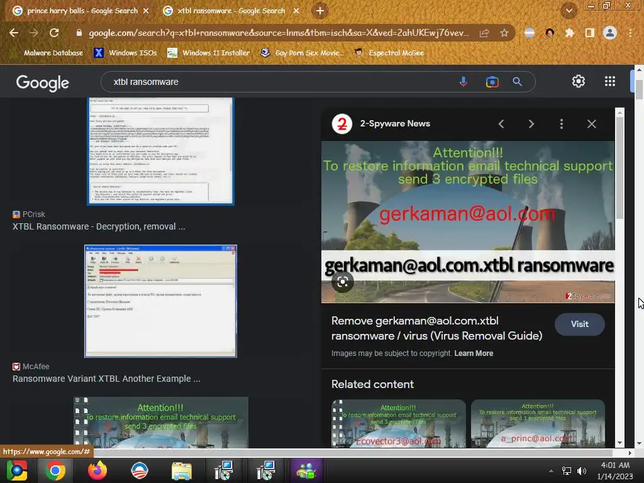Show next image in preview panel
The height and width of the screenshot is (483, 644).
pyautogui.click(x=531, y=124)
